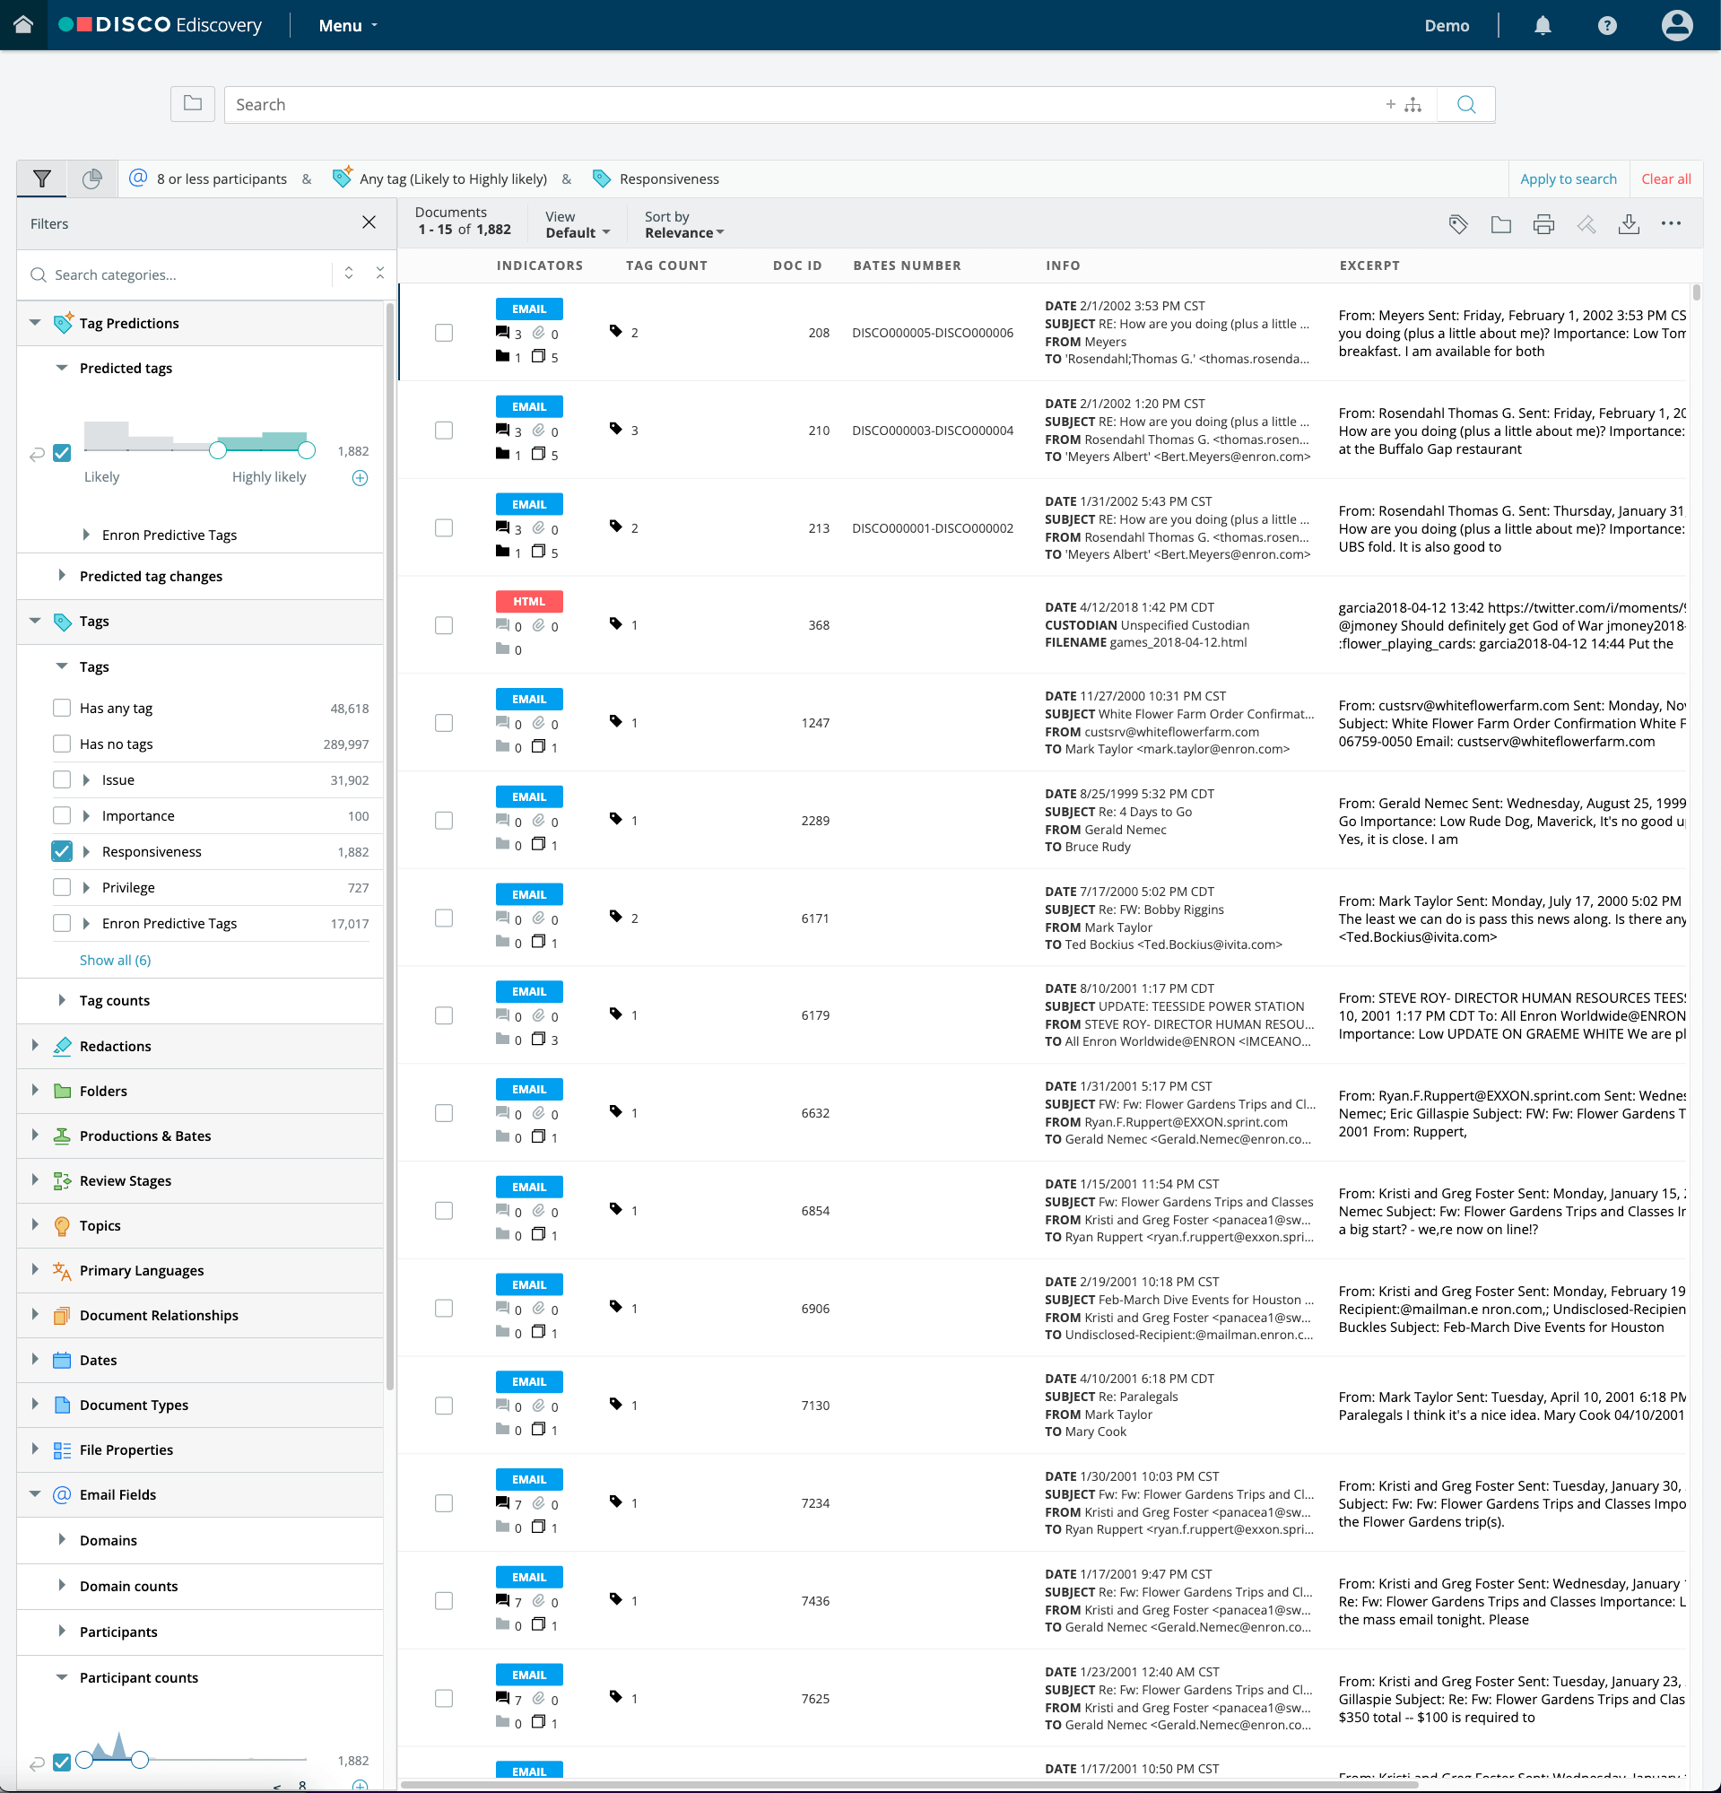Open the folder action in the document toolbar
The width and height of the screenshot is (1721, 1793).
(1500, 224)
